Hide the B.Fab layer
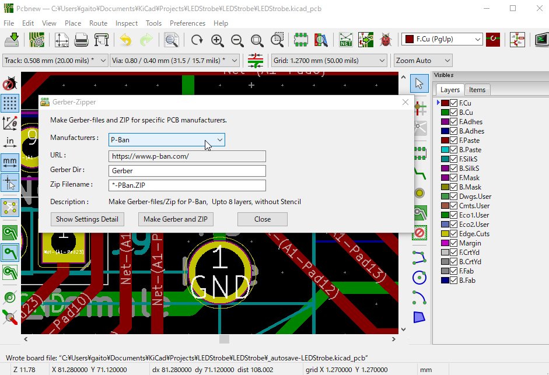This screenshot has height=375, width=549. pyautogui.click(x=454, y=281)
